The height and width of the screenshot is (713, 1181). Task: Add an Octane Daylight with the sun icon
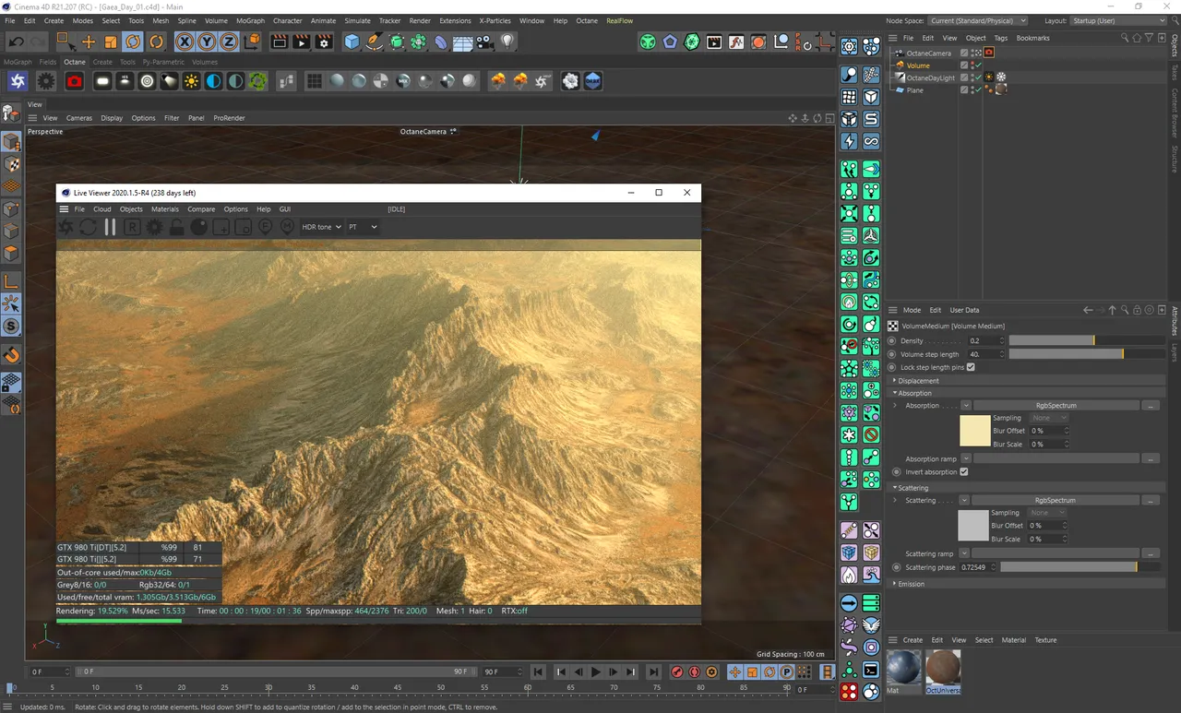191,81
